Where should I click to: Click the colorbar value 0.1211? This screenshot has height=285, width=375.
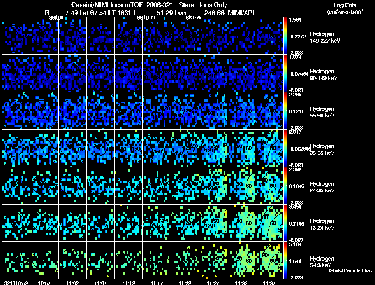click(x=296, y=111)
